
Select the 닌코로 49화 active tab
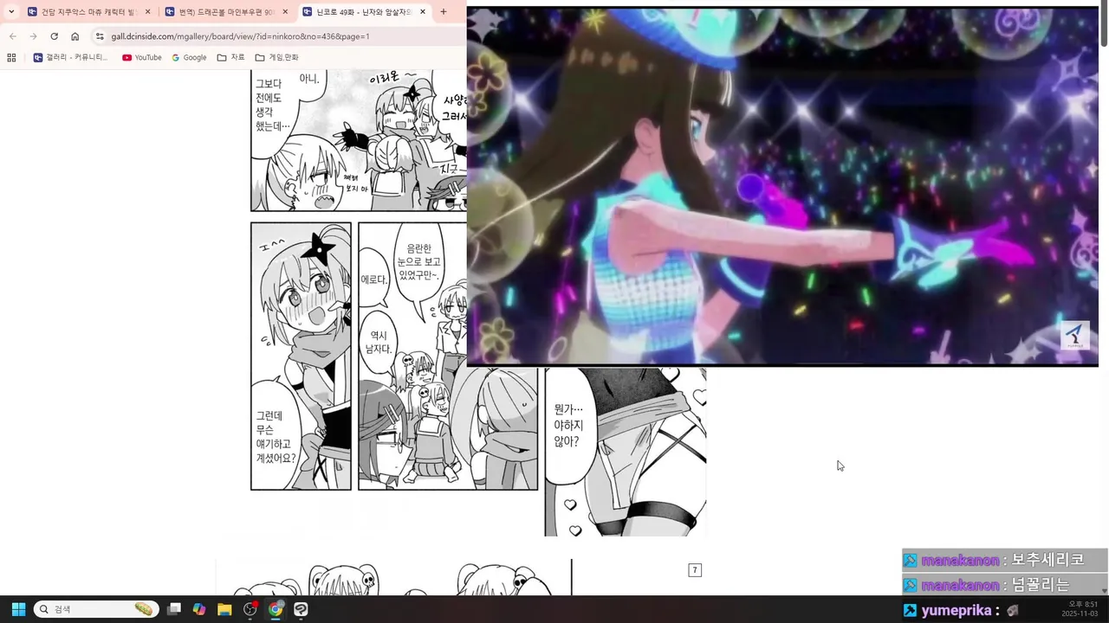coord(364,12)
